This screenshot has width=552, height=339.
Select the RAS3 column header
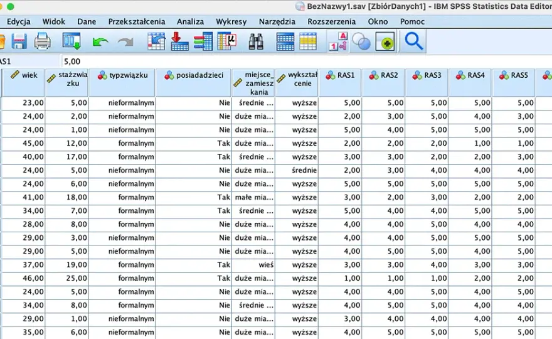tap(427, 82)
